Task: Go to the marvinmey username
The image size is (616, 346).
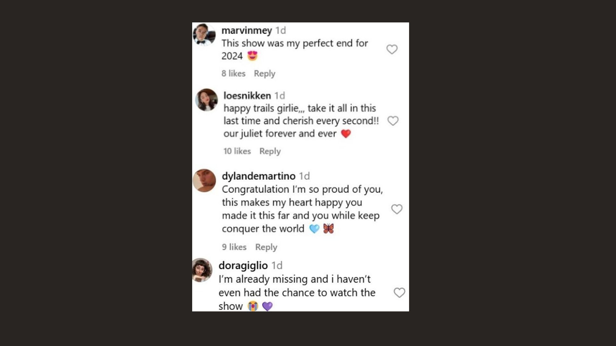Action: tap(246, 30)
